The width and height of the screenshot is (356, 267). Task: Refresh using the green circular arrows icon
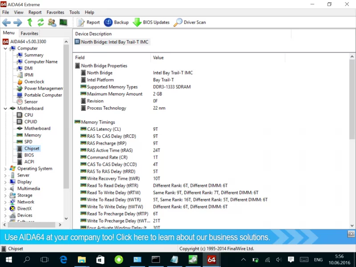click(x=40, y=23)
